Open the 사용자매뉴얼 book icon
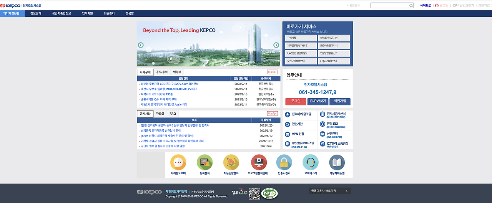 point(337,162)
